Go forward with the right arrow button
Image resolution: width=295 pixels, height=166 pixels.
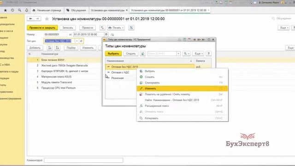[x=37, y=18]
